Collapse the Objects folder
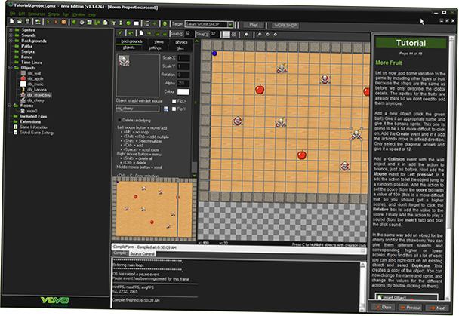459x316 pixels. click(x=11, y=68)
